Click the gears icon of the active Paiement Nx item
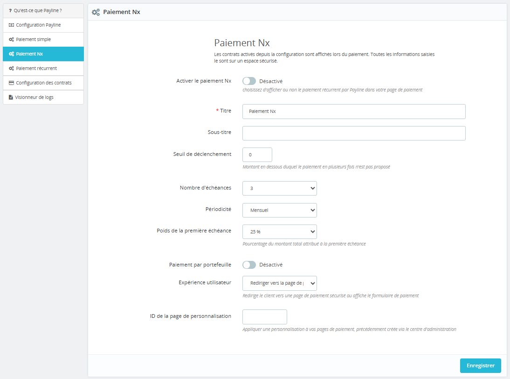 click(x=11, y=54)
